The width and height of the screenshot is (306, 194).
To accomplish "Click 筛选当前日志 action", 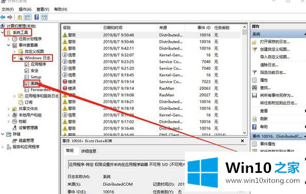I will [x=273, y=72].
